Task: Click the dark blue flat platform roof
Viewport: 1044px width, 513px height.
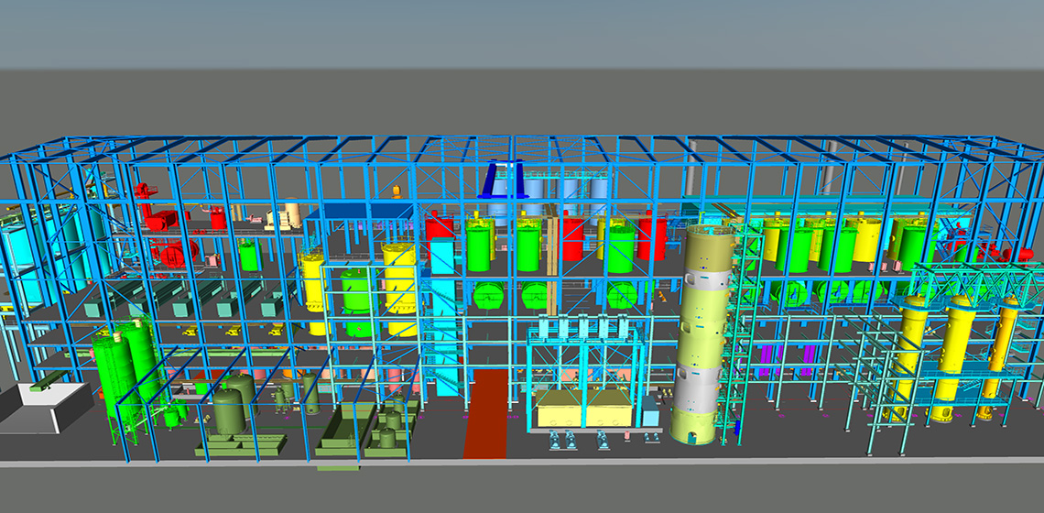Action: tap(357, 212)
